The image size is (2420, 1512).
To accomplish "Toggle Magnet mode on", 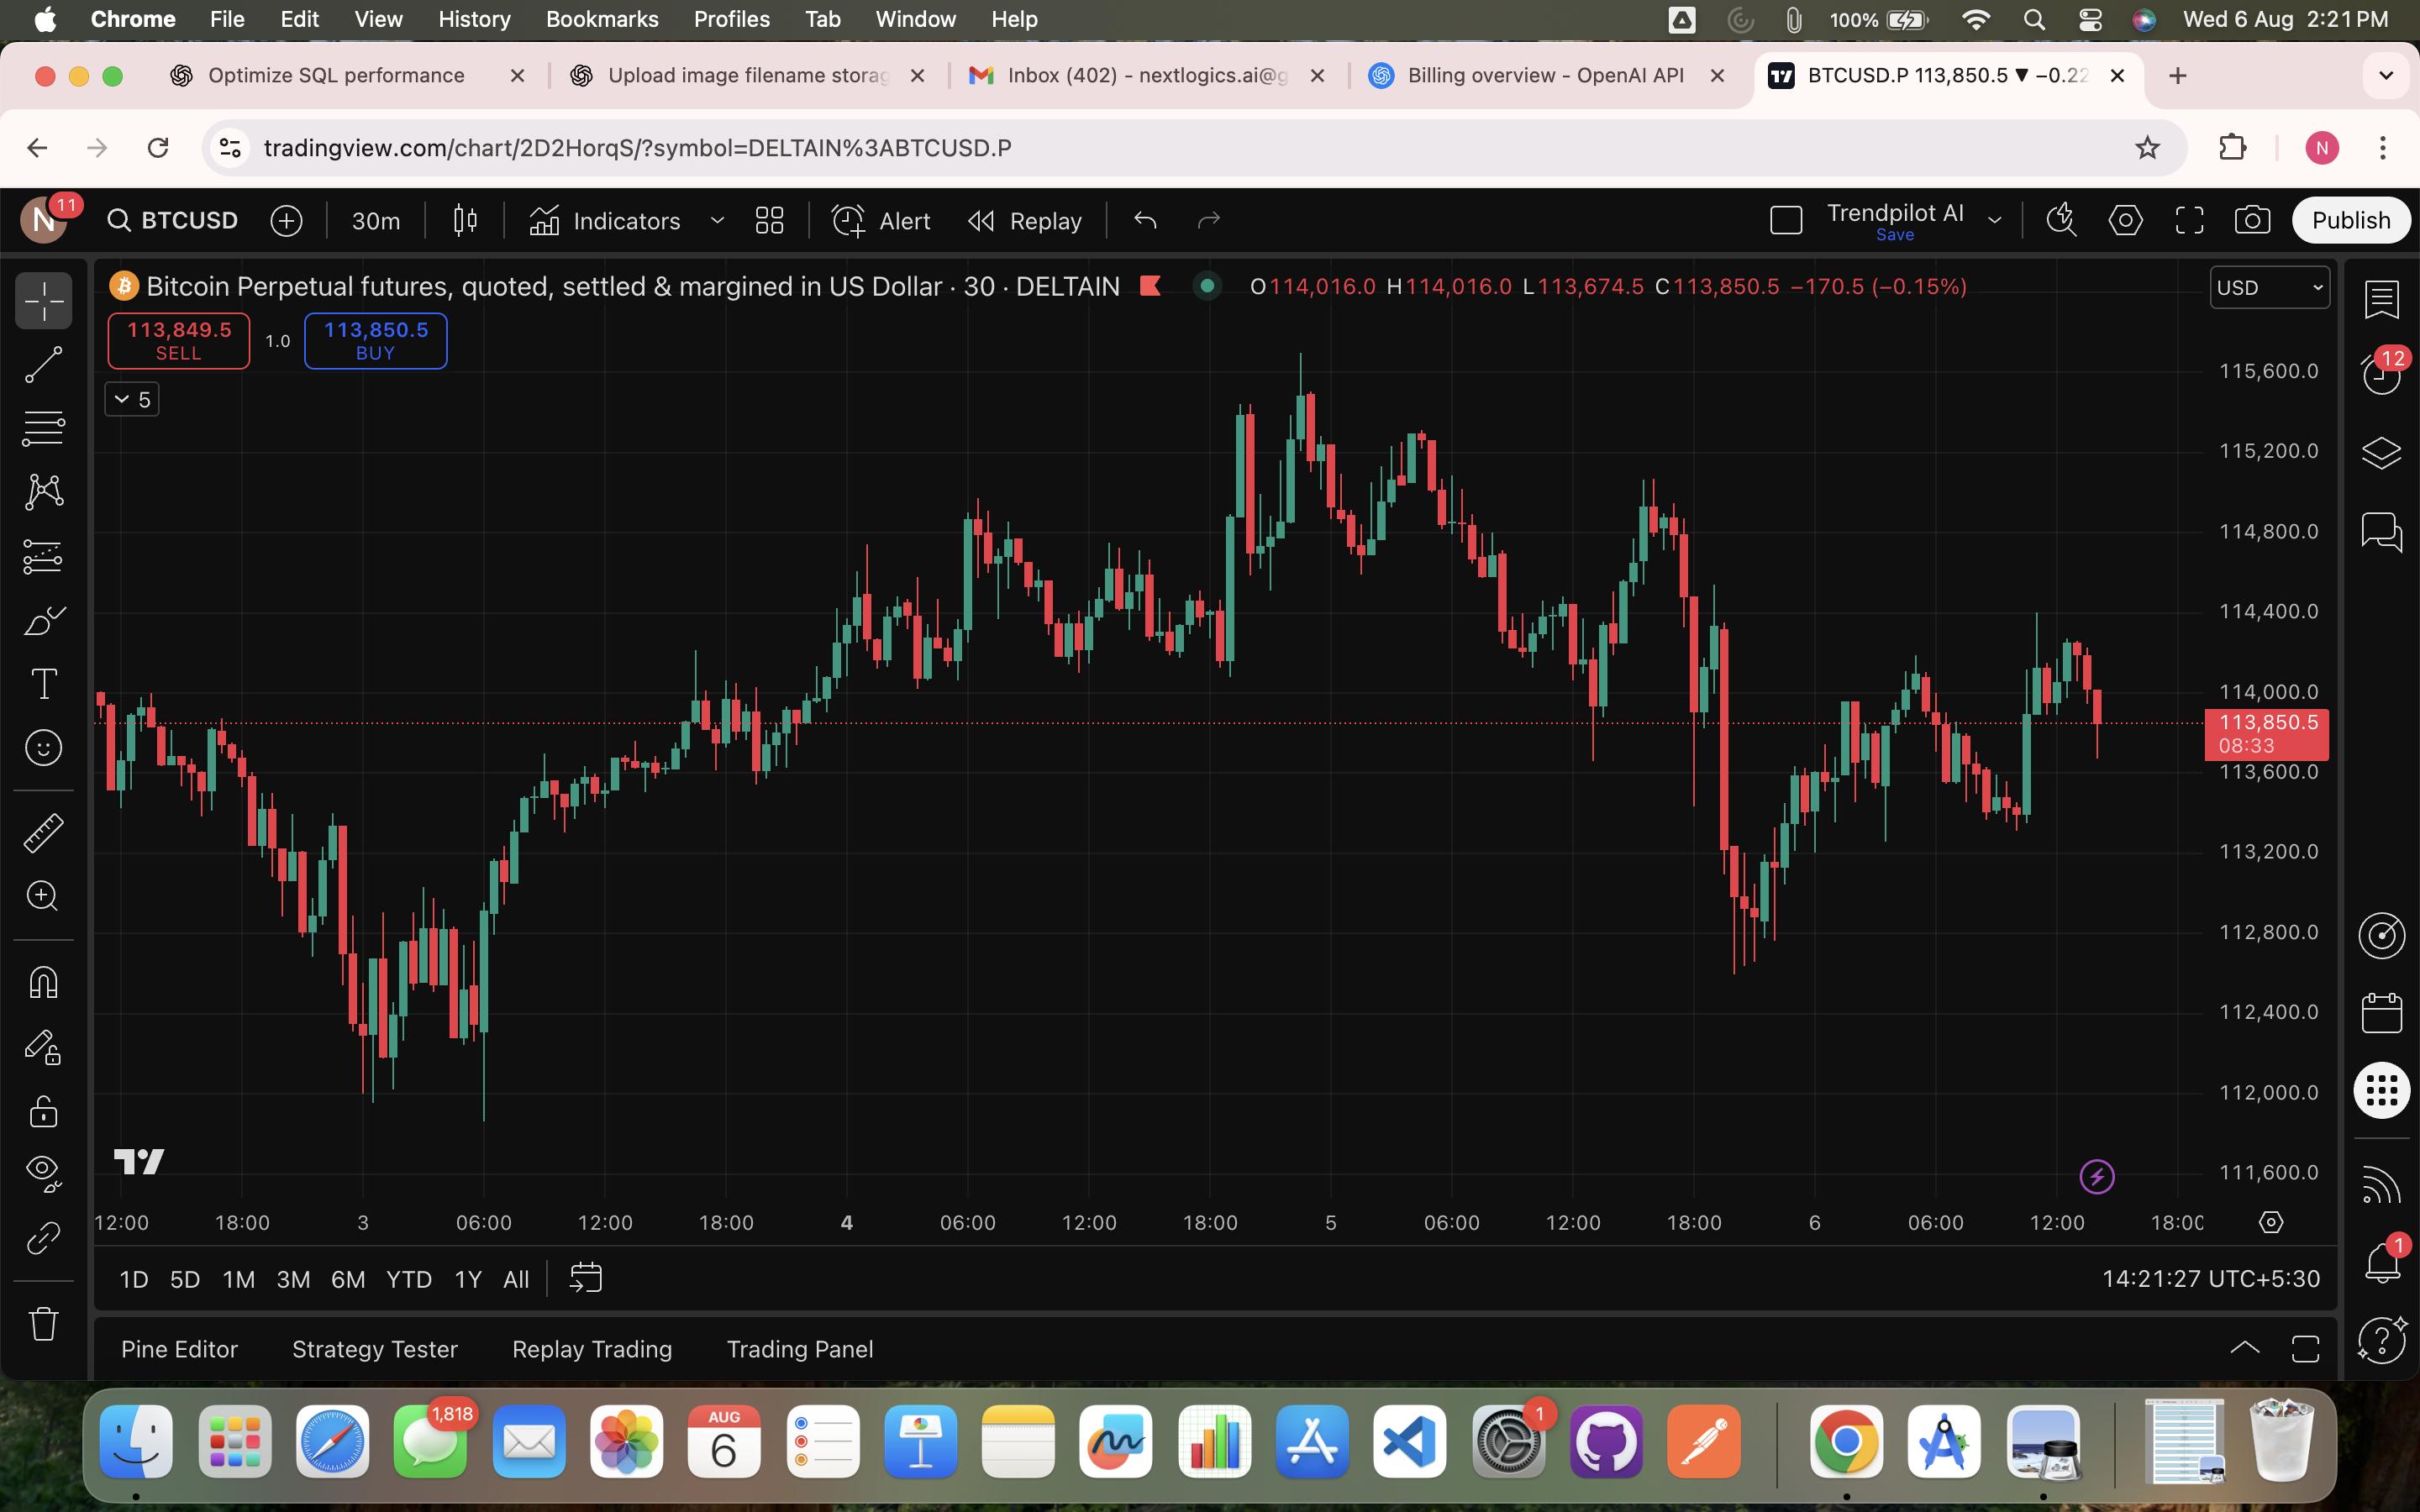I will point(43,982).
